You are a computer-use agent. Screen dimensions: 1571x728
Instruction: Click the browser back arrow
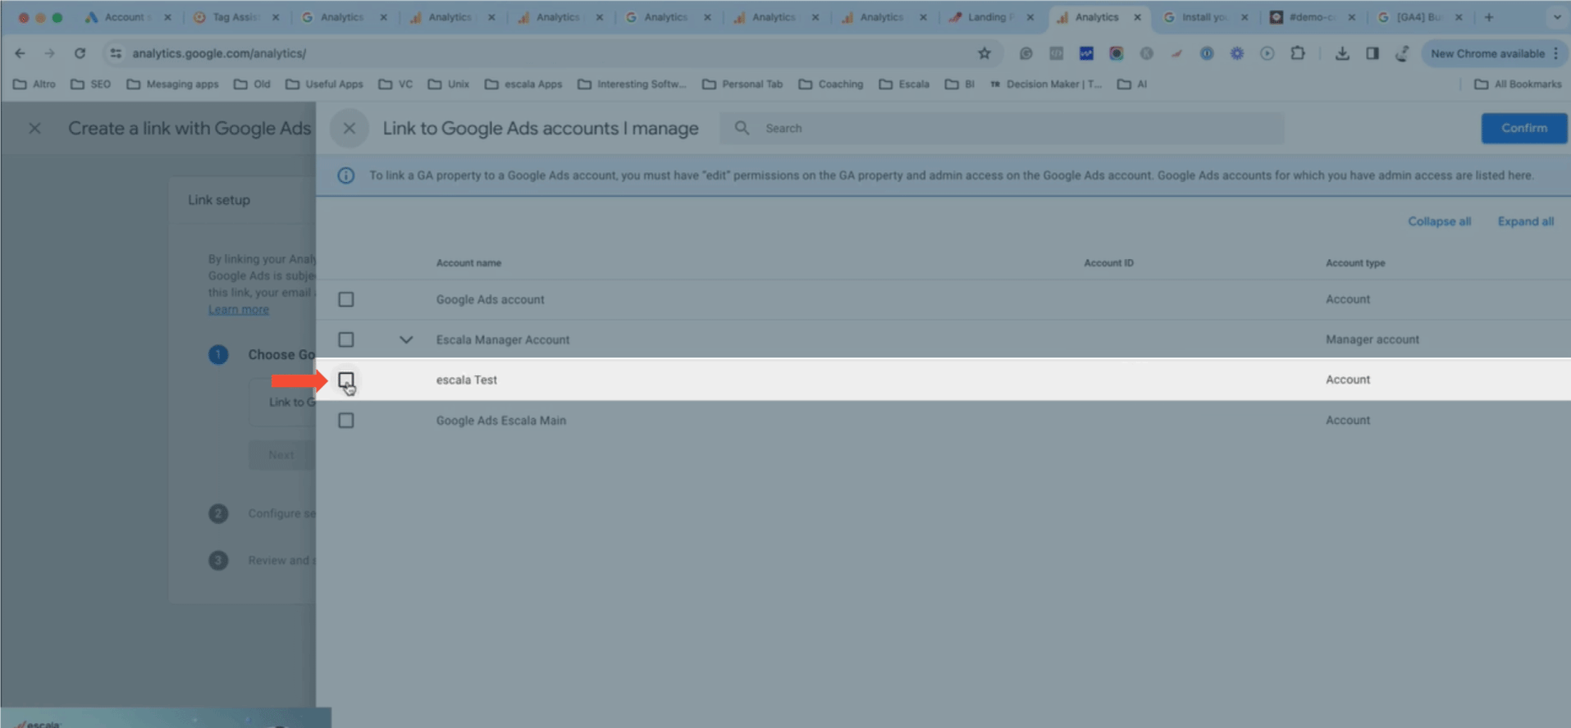pyautogui.click(x=20, y=53)
